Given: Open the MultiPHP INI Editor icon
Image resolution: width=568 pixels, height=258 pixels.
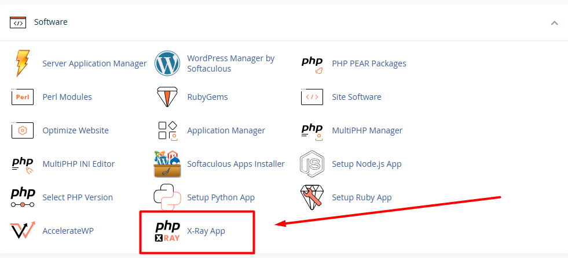Looking at the screenshot, I should pyautogui.click(x=23, y=166).
